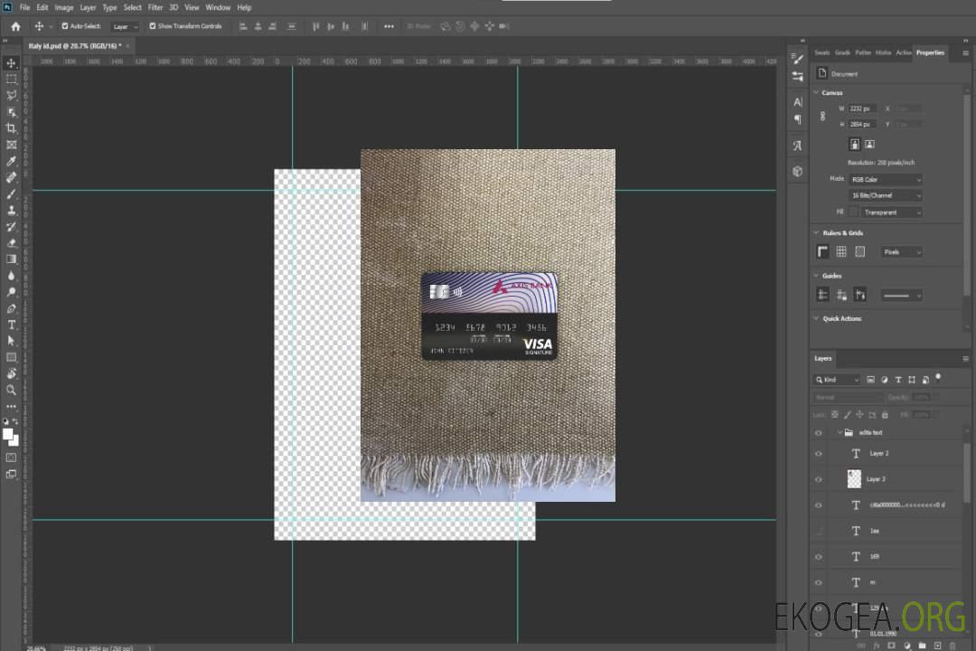Select the Eyedropper tool

pyautogui.click(x=12, y=161)
